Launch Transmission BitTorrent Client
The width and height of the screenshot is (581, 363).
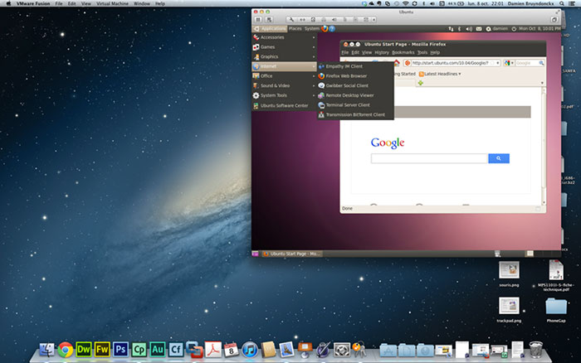[x=355, y=114]
